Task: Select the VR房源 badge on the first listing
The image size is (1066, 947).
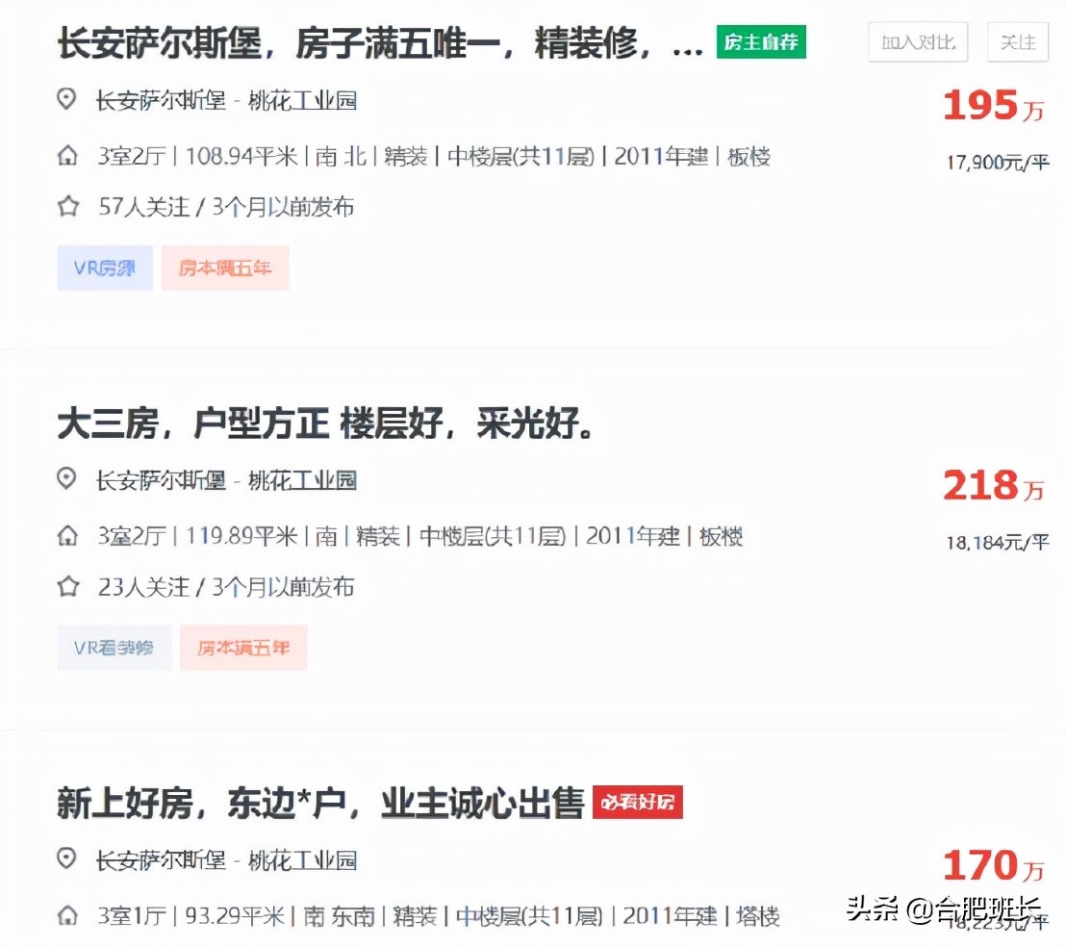Action: (x=104, y=268)
